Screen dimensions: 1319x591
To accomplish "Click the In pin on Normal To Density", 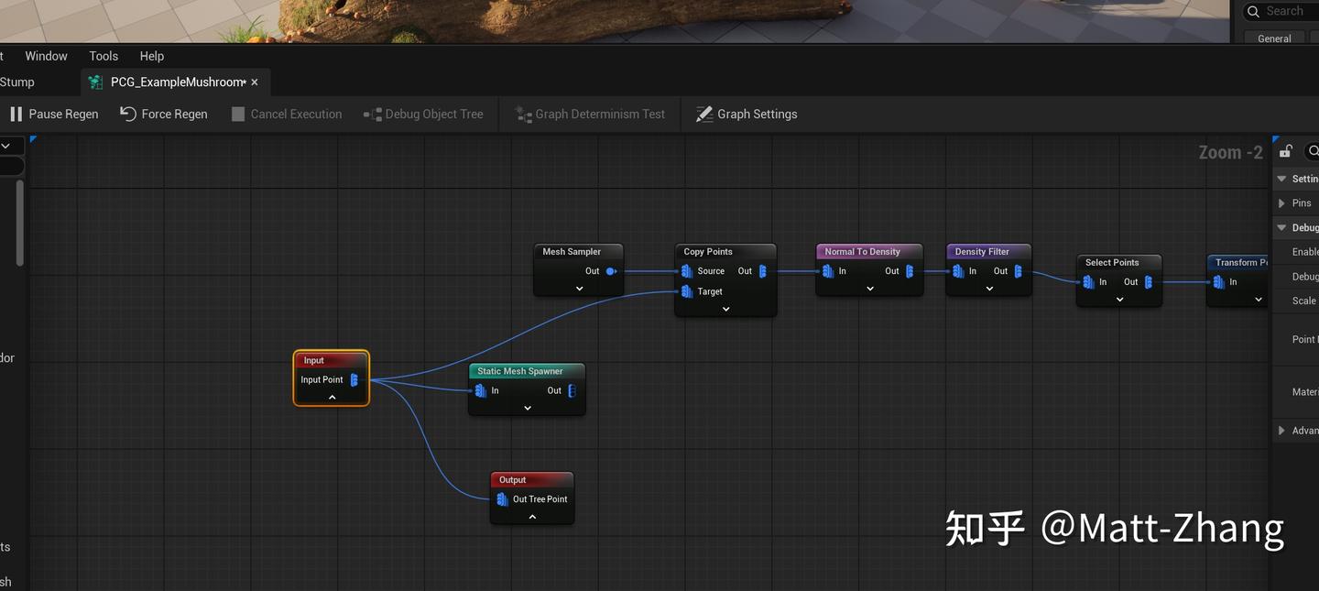I will click(x=828, y=271).
